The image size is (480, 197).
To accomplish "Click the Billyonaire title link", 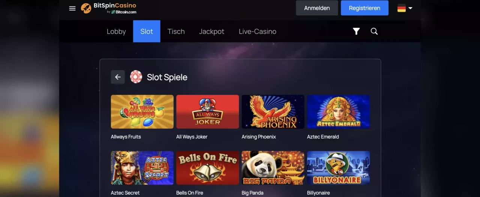I will tap(318, 193).
